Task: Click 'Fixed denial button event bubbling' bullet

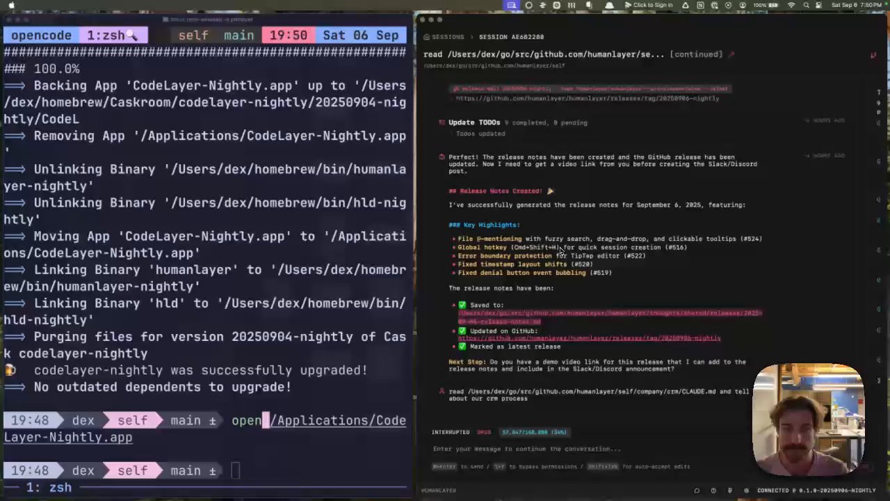Action: coord(534,273)
